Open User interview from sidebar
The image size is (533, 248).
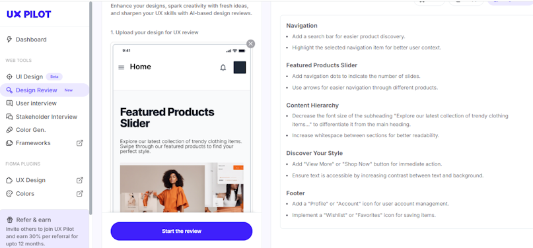36,103
